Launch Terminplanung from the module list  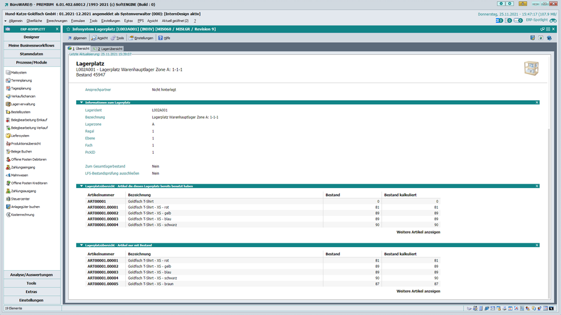click(21, 80)
